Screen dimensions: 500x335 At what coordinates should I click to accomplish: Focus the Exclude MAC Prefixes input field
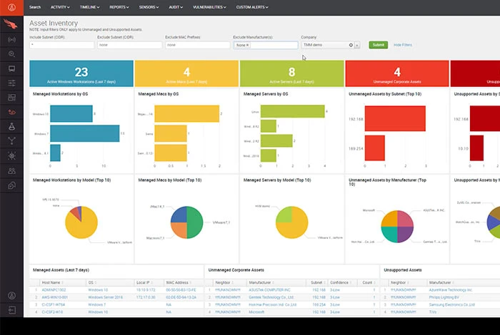point(197,45)
